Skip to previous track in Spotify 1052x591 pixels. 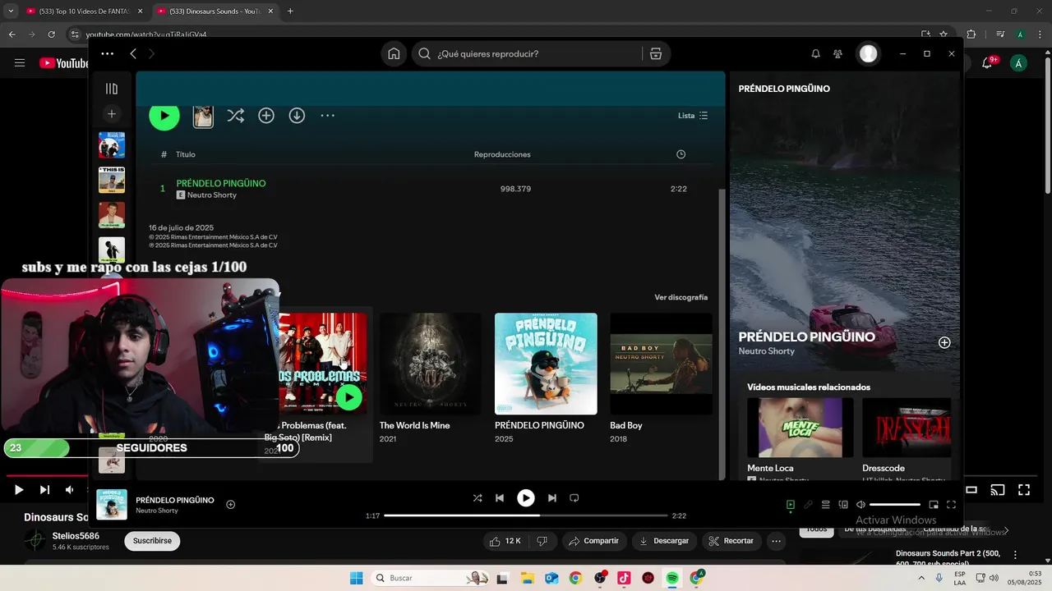[500, 498]
